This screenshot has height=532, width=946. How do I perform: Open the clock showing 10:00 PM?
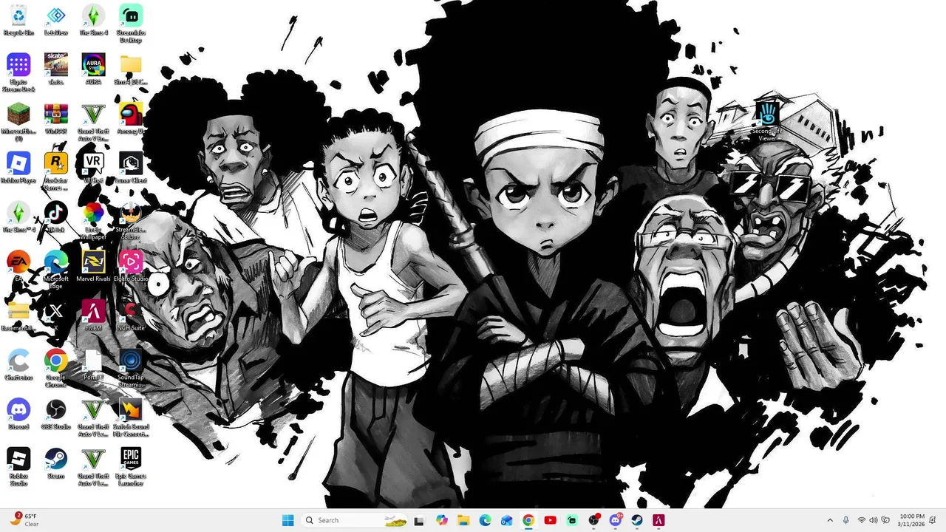(912, 520)
